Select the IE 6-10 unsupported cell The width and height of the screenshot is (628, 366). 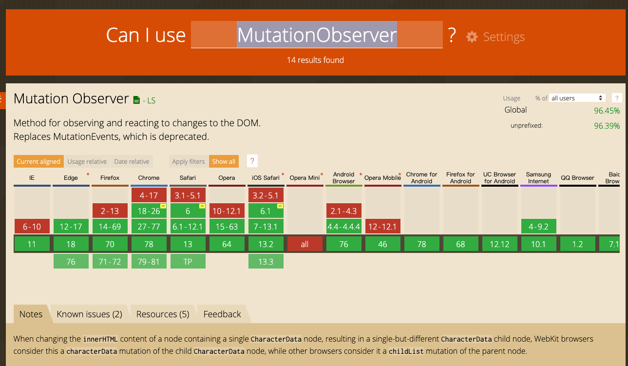pos(32,227)
